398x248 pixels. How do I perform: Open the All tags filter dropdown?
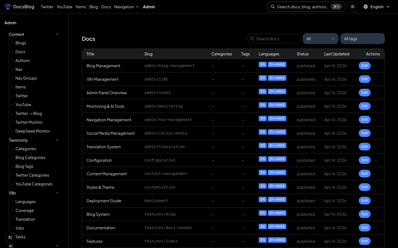click(362, 39)
